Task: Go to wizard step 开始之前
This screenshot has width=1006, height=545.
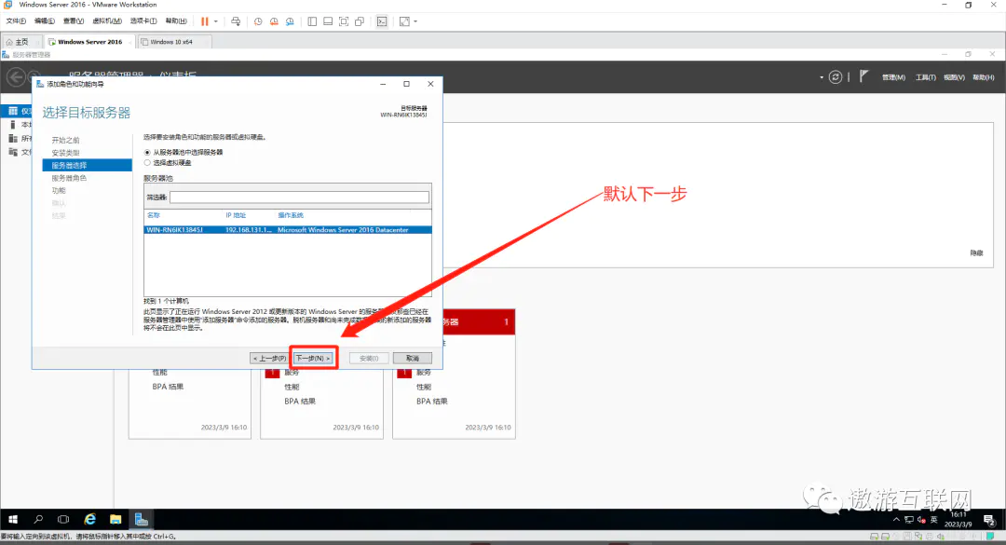Action: 65,140
